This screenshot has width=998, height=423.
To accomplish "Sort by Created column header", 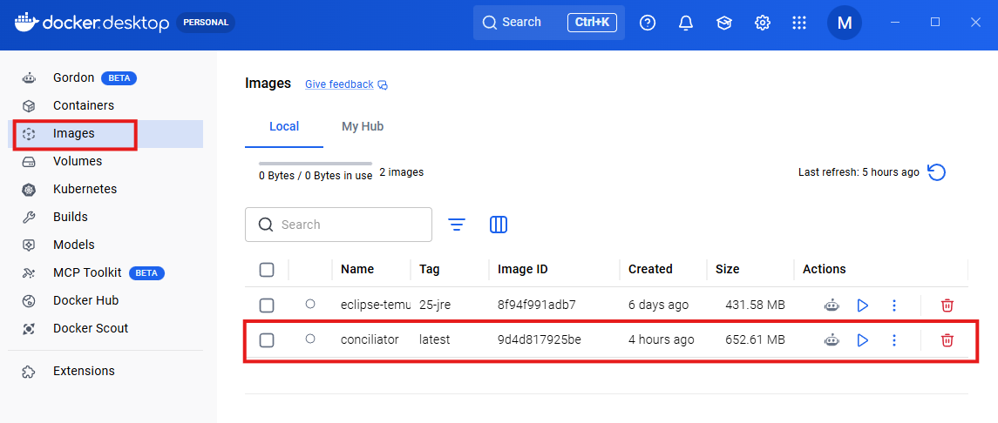I will tap(650, 269).
